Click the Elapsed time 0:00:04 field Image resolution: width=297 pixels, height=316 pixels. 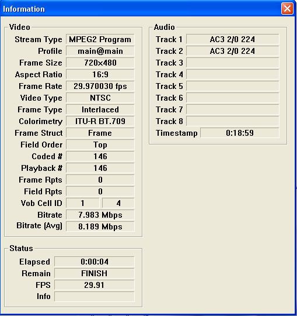(x=95, y=262)
